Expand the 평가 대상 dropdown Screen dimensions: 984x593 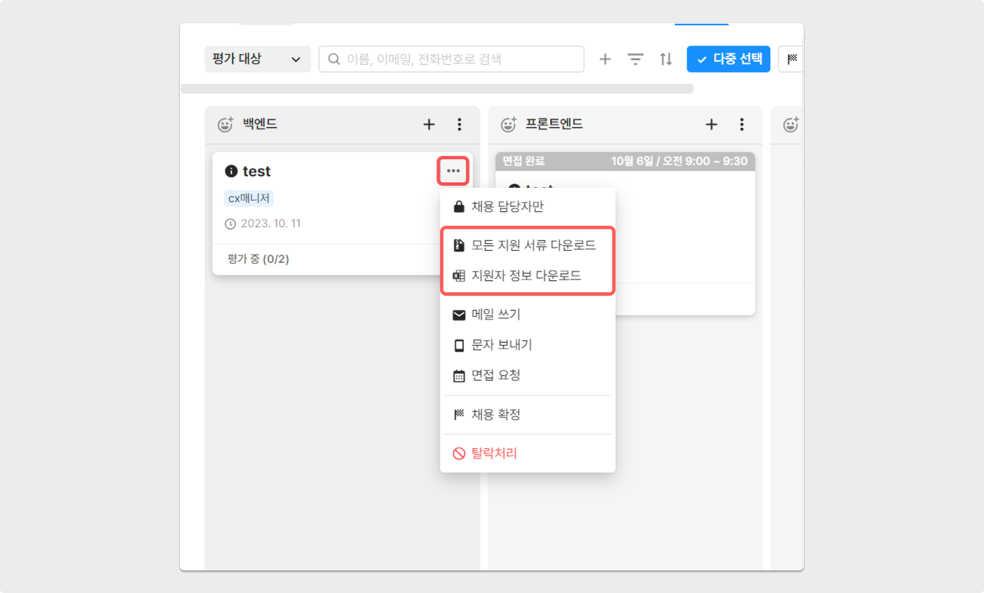[x=257, y=59]
